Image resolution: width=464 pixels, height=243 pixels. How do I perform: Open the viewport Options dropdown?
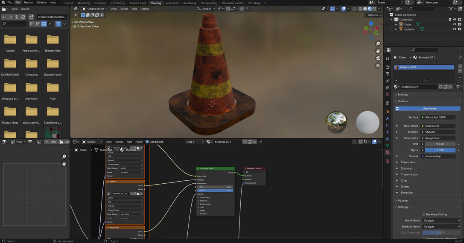[x=374, y=15]
